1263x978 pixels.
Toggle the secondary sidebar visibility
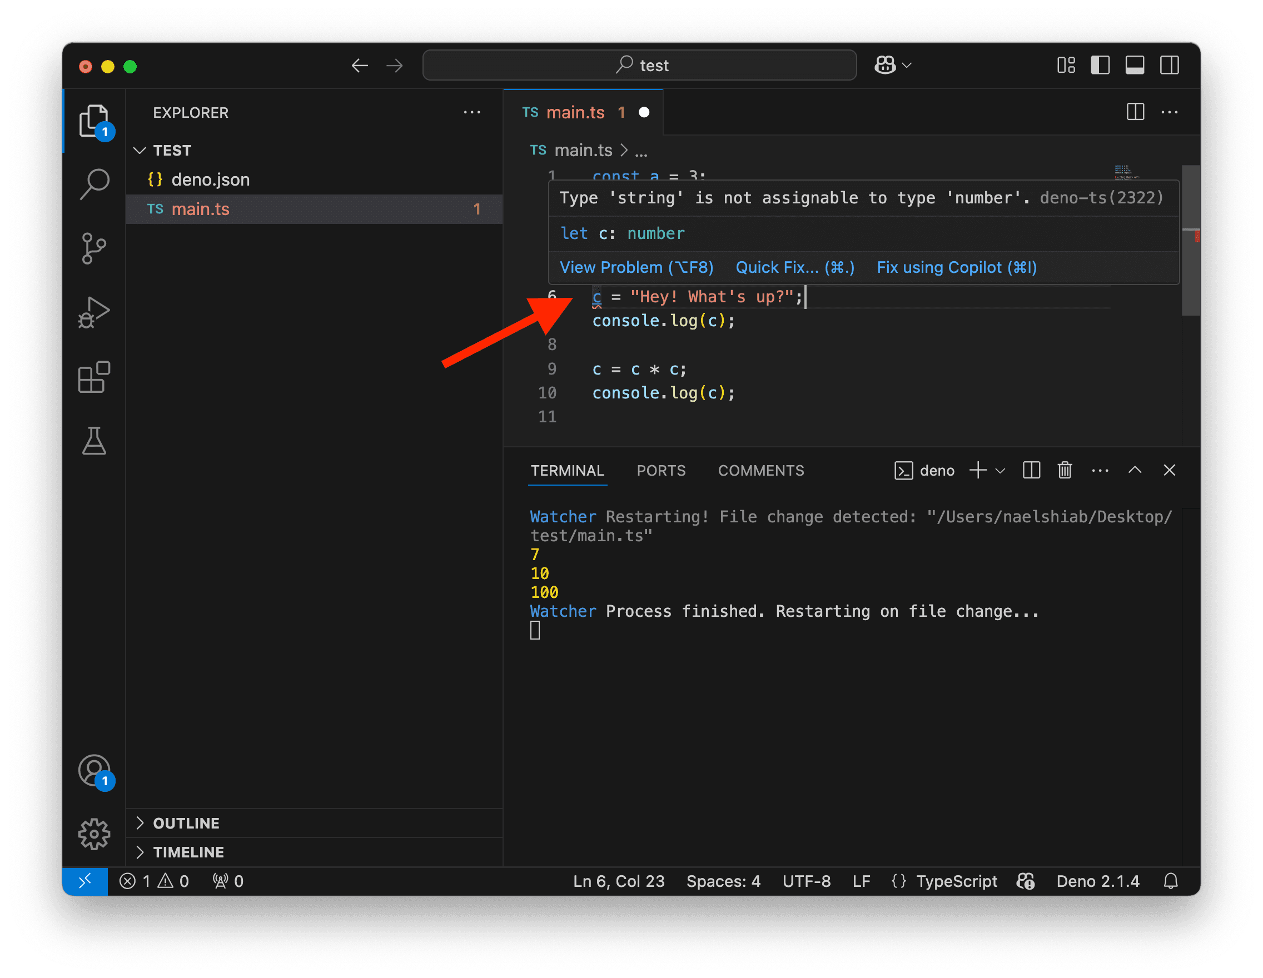click(x=1169, y=65)
